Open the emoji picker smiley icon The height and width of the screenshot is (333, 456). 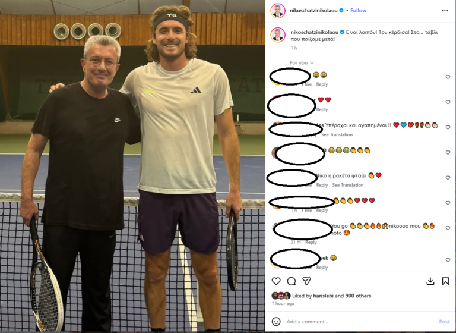(x=276, y=321)
